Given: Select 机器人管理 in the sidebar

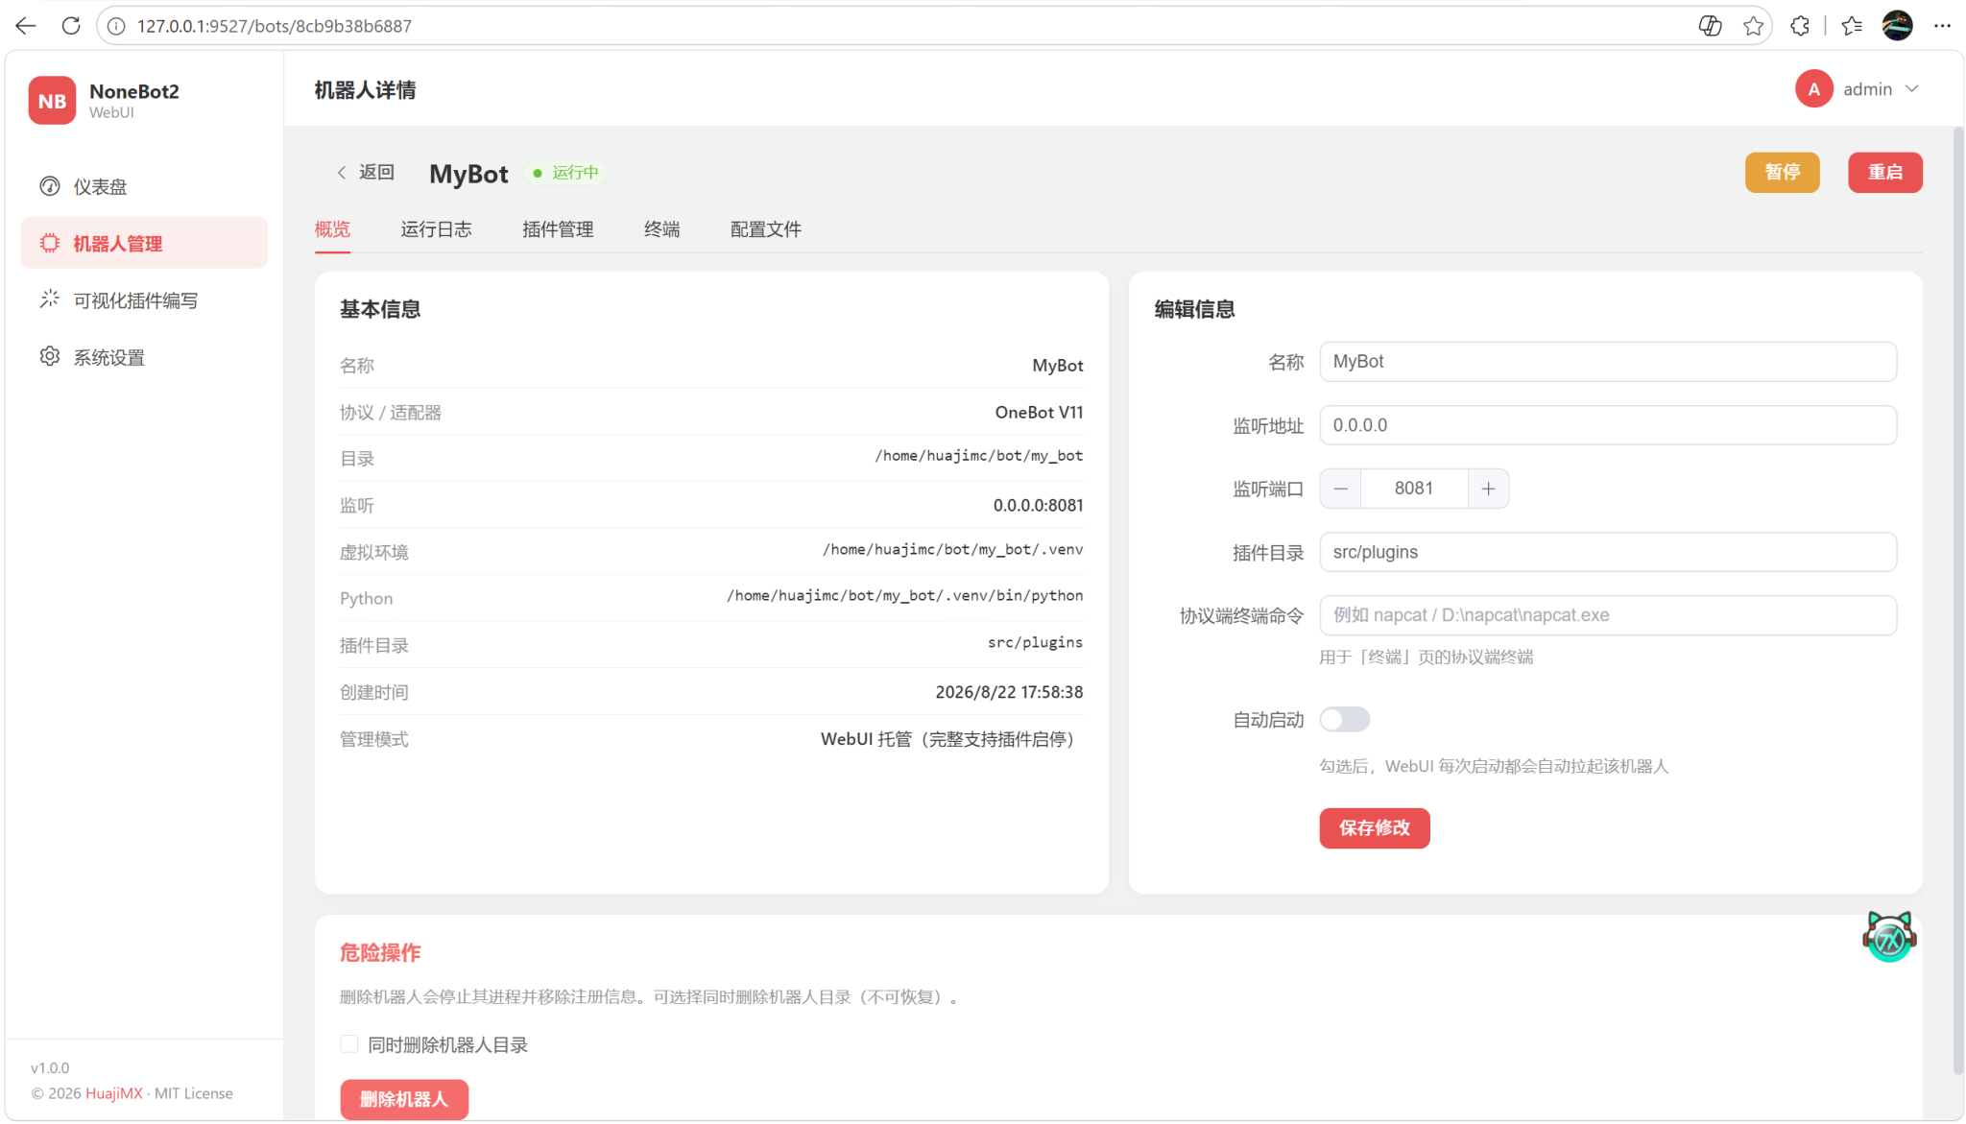Looking at the screenshot, I should click(x=144, y=243).
